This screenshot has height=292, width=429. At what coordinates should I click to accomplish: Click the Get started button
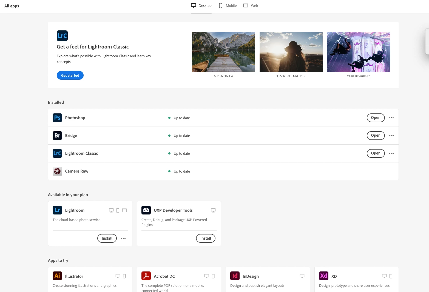(70, 75)
